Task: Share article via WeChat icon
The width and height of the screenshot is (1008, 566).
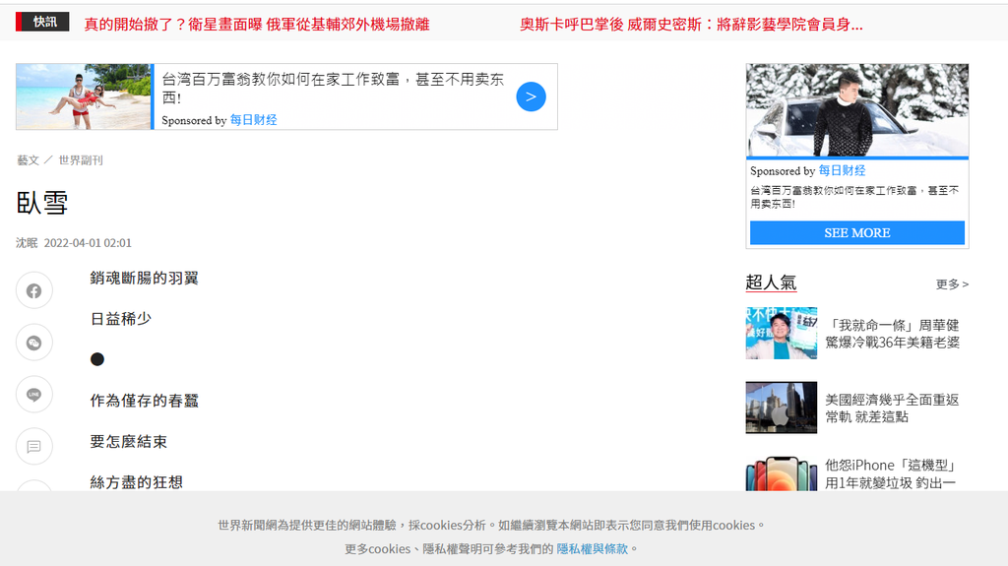Action: (33, 343)
